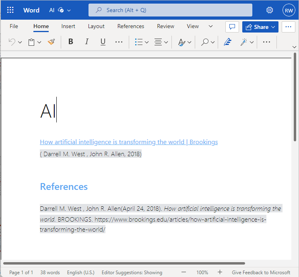The width and height of the screenshot is (299, 277).
Task: Expand the document title dropdown chevron
Action: (x=69, y=10)
